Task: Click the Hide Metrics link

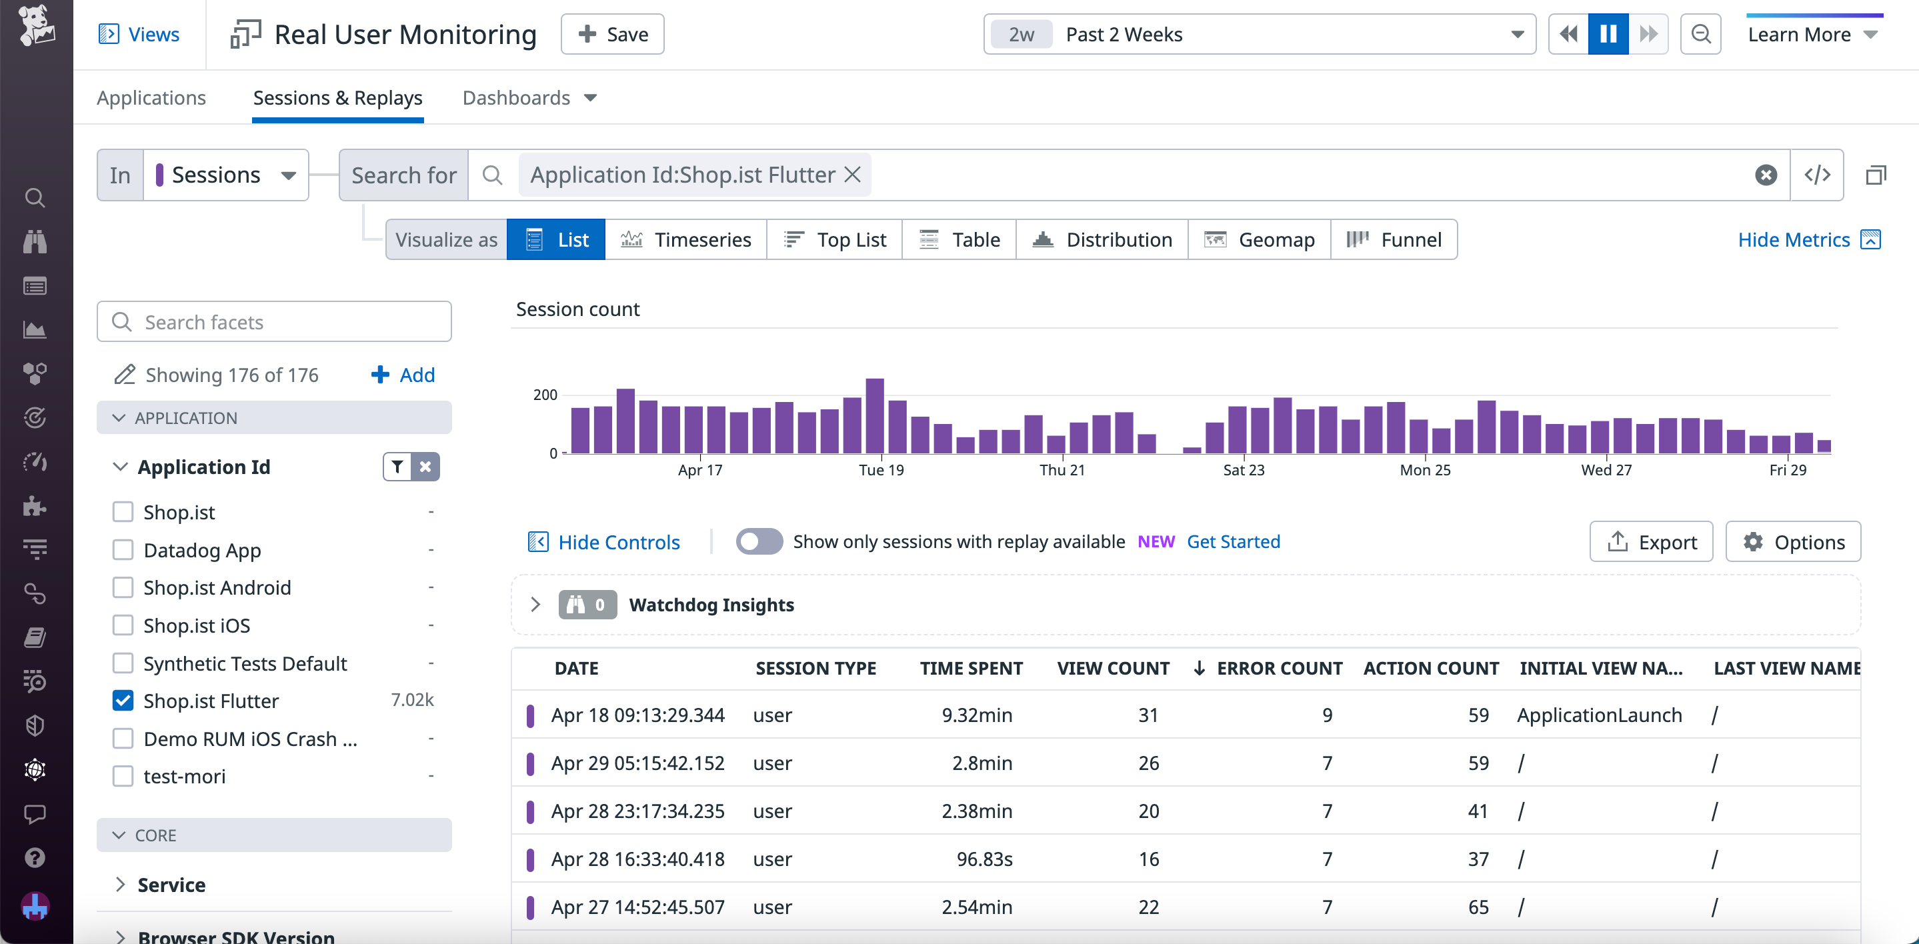Action: pos(1793,239)
